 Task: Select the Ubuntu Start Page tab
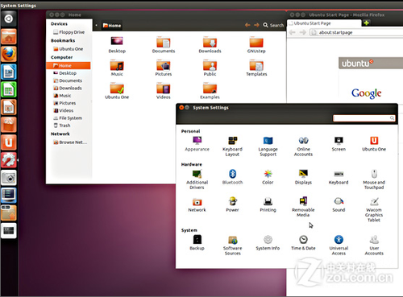coord(324,23)
